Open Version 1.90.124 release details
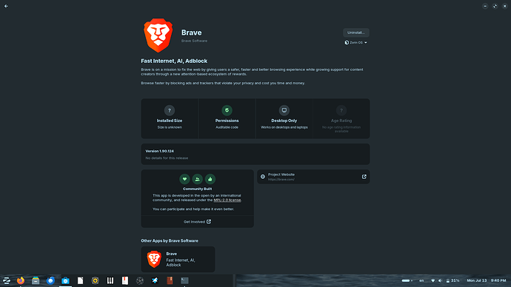Image resolution: width=511 pixels, height=287 pixels. pyautogui.click(x=255, y=155)
